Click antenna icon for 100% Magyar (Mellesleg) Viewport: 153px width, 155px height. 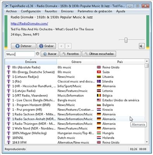[9, 133]
